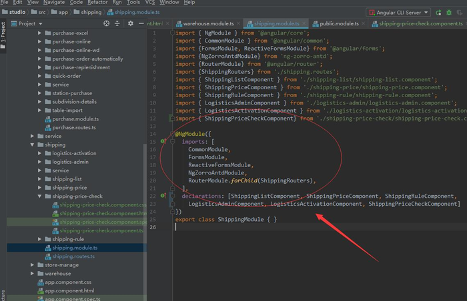Open the Navigate menu
The height and width of the screenshot is (301, 467).
[x=54, y=3]
